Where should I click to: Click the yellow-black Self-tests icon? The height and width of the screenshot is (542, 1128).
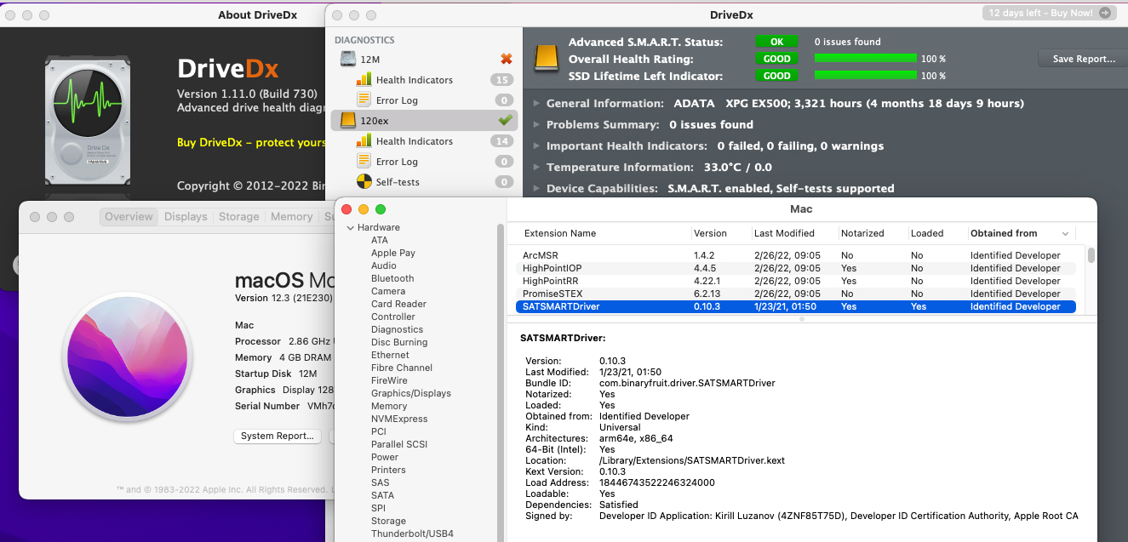pyautogui.click(x=364, y=182)
